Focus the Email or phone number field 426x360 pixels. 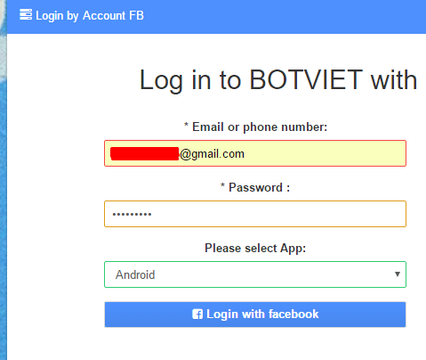(x=255, y=153)
